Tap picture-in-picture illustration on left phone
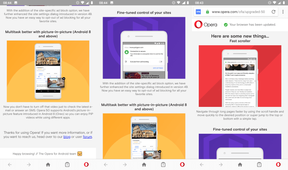288x170 pixels. click(48, 71)
